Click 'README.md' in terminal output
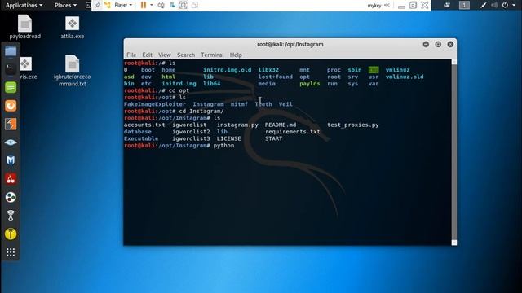Screen dimensions: 522x293 point(281,125)
